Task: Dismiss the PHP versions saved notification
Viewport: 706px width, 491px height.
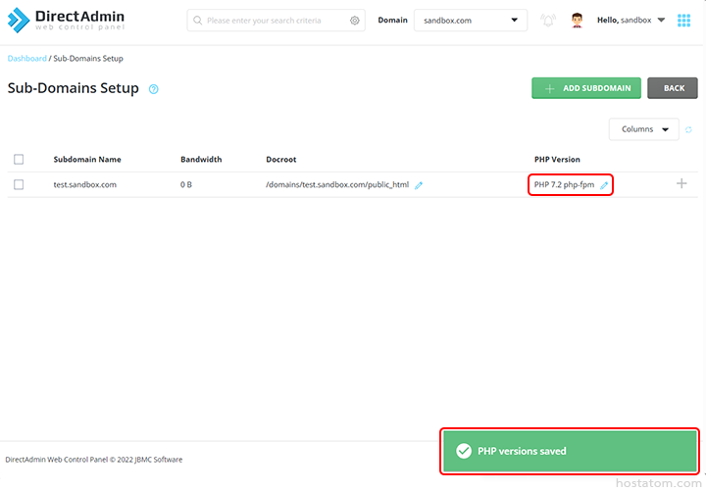Action: click(570, 451)
